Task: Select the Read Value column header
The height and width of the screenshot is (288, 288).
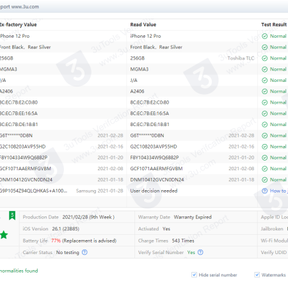Action: click(x=143, y=25)
